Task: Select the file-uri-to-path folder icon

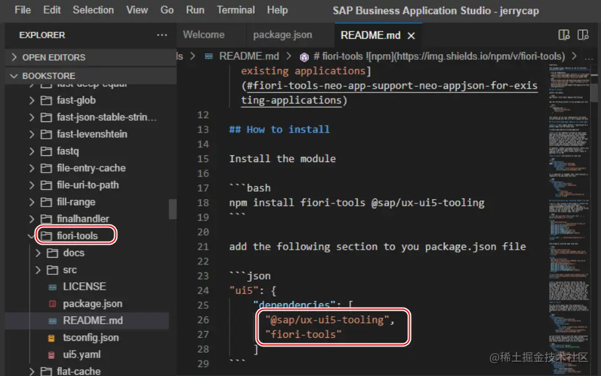Action: [46, 185]
